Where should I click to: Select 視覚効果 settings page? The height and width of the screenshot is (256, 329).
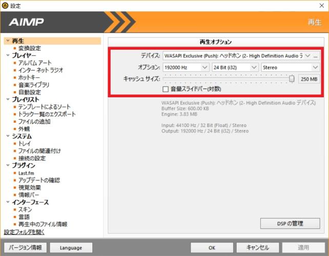30,187
